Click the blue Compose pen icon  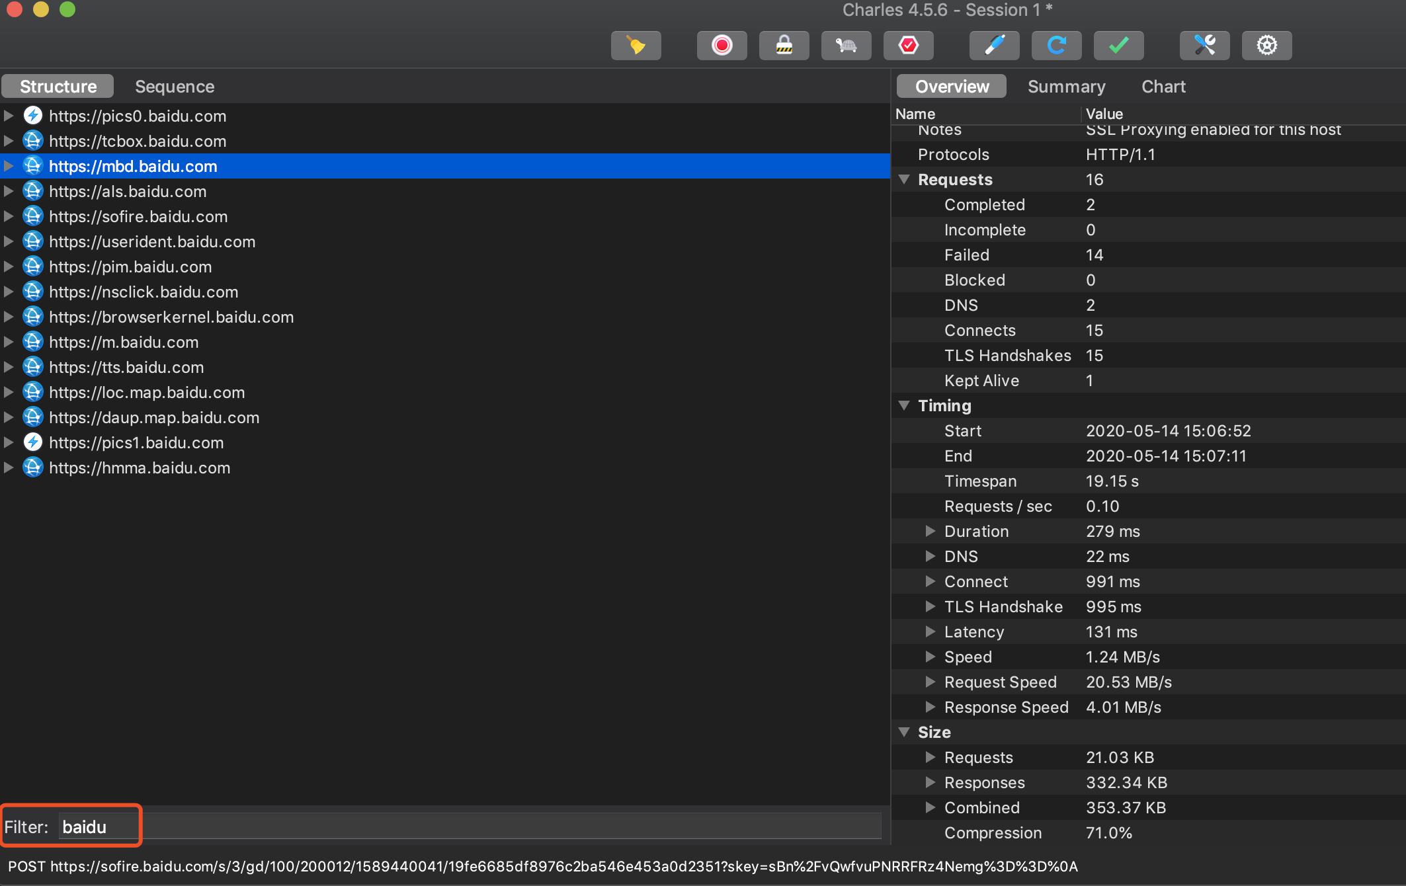coord(994,46)
